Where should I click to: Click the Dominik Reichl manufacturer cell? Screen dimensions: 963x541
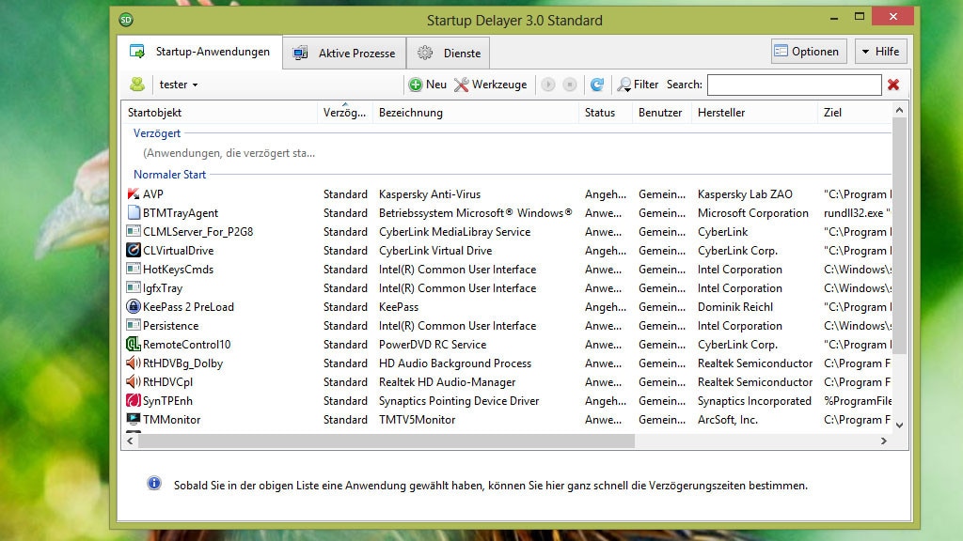tap(735, 307)
